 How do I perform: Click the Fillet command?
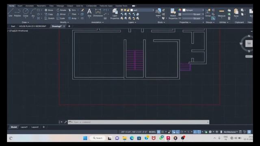pos(72,14)
